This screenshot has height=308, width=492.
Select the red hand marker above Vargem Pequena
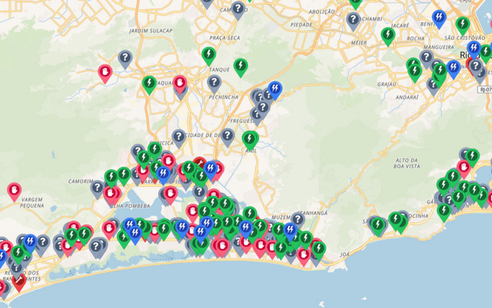[14, 191]
